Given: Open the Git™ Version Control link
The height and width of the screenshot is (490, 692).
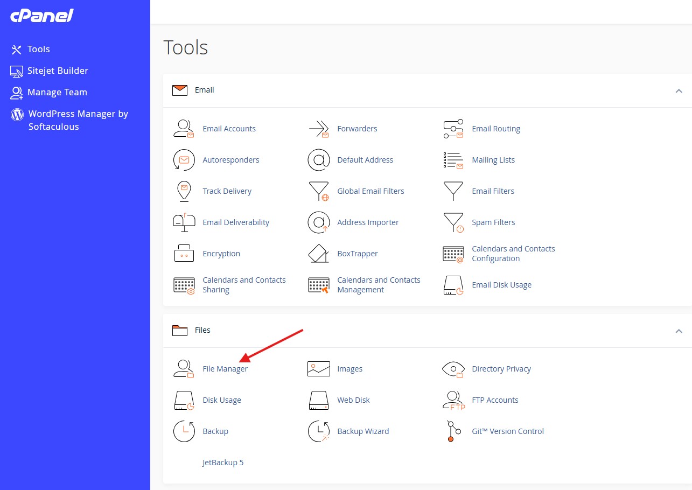Looking at the screenshot, I should tap(508, 431).
